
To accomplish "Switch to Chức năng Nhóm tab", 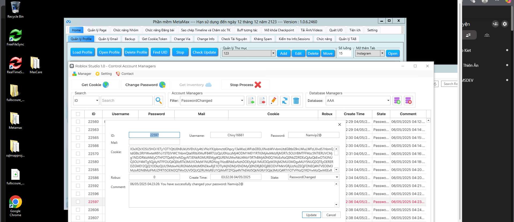I will [x=126, y=30].
